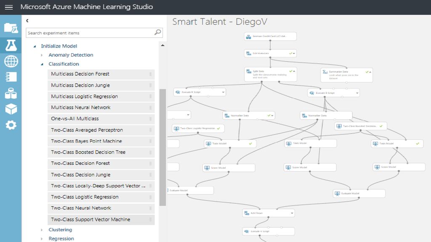Open Settings gear icon in sidebar
431x242 pixels.
click(x=11, y=125)
